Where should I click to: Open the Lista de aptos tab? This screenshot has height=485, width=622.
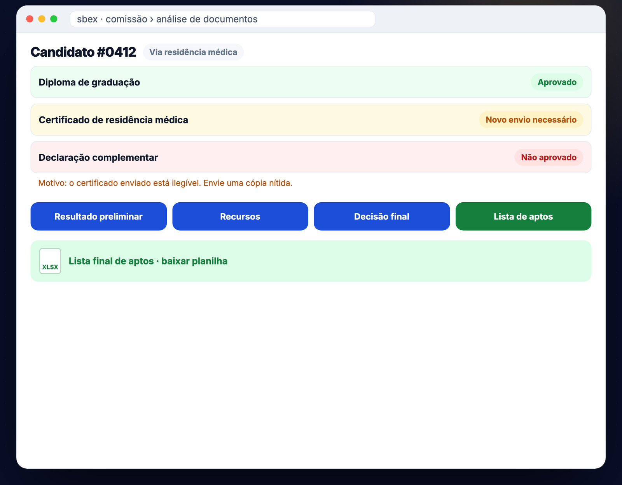tap(523, 216)
